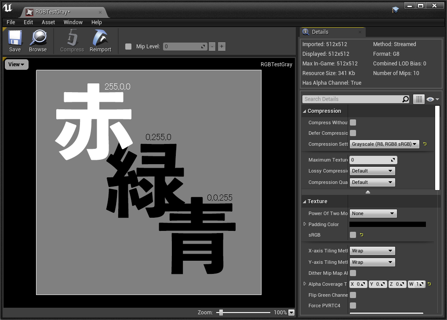Open the Asset menu
The image size is (447, 320).
pos(48,22)
